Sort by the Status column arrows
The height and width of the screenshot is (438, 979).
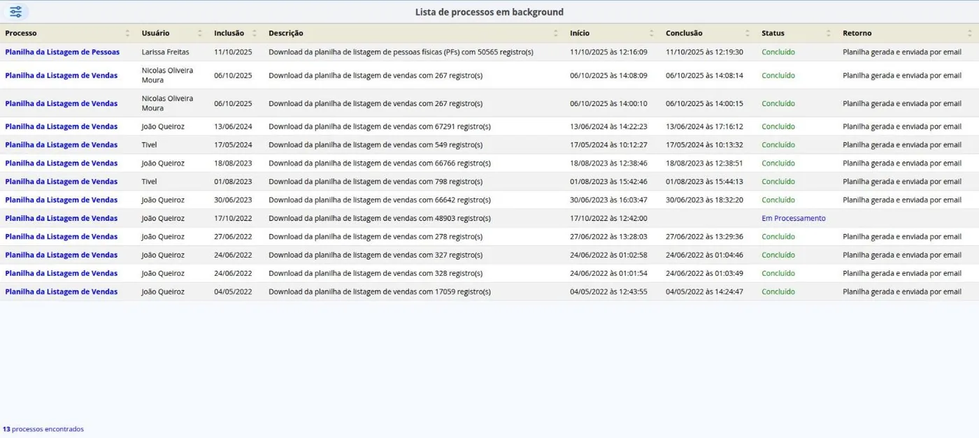829,34
